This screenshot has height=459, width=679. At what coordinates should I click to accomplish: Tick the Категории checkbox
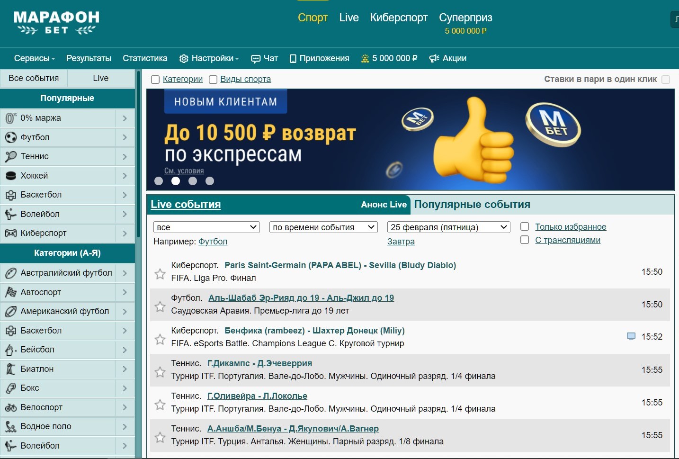click(155, 80)
